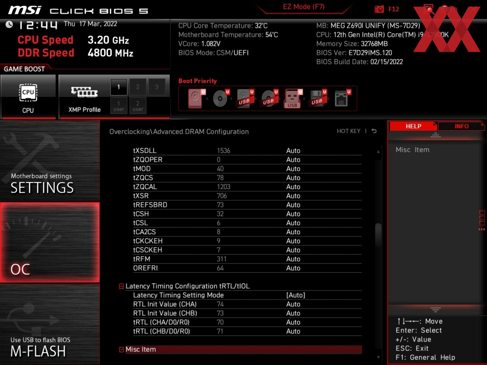Select the tMOD Auto value field
Screen dimensions: 487x365
coord(293,169)
